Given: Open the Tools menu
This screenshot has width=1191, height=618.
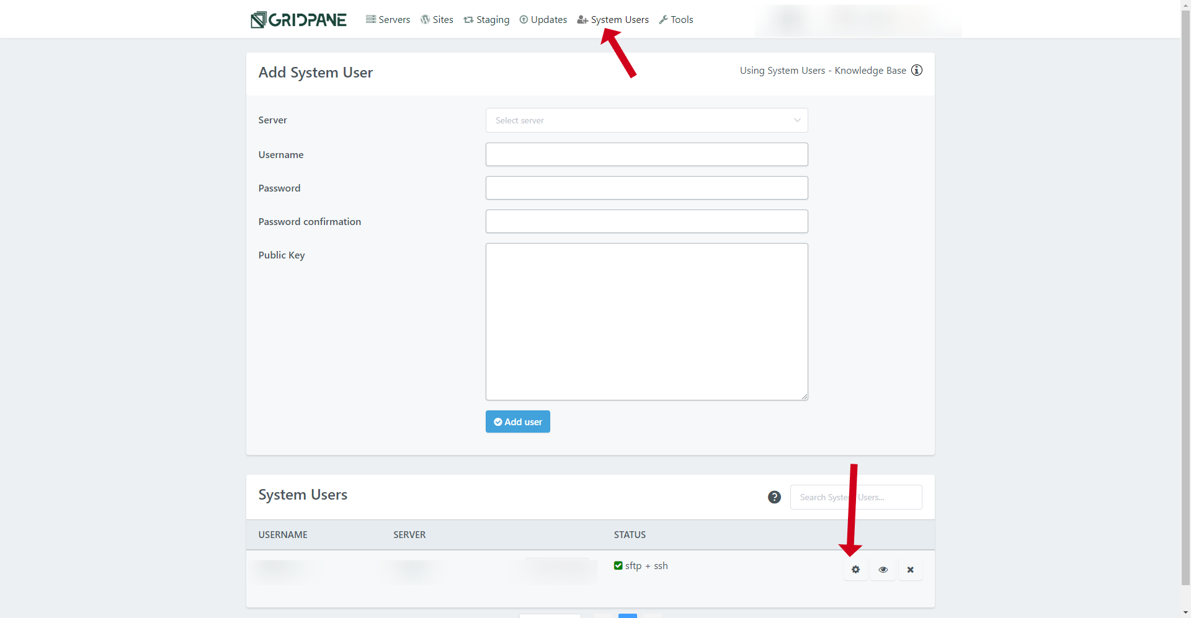Looking at the screenshot, I should point(676,20).
